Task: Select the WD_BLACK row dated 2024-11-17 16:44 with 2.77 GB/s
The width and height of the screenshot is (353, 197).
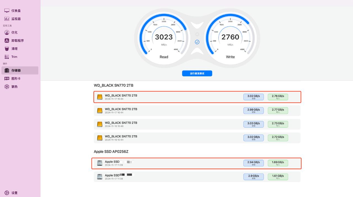Action: [197, 110]
